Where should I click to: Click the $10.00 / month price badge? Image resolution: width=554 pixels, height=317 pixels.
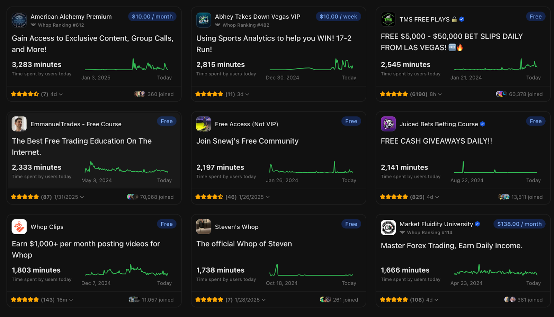(152, 16)
